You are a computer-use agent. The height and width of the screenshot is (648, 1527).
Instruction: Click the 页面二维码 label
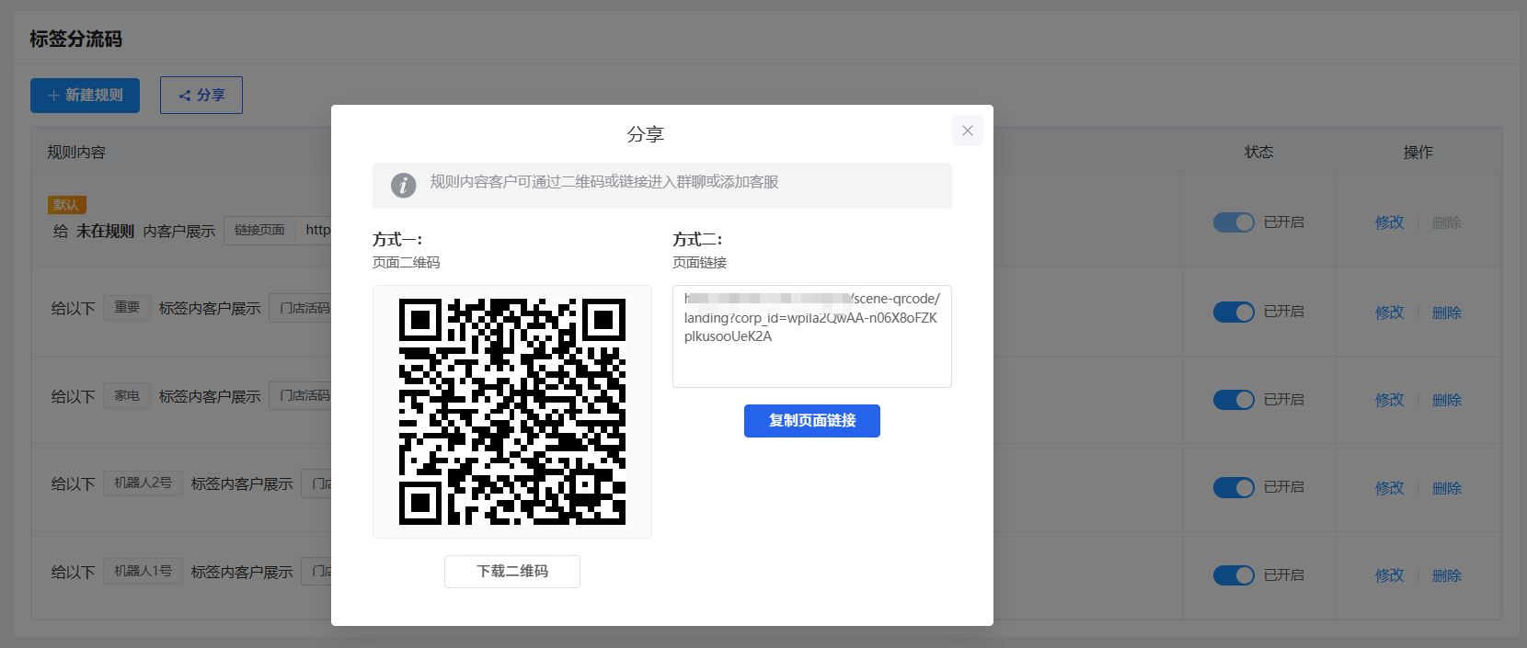coord(406,263)
